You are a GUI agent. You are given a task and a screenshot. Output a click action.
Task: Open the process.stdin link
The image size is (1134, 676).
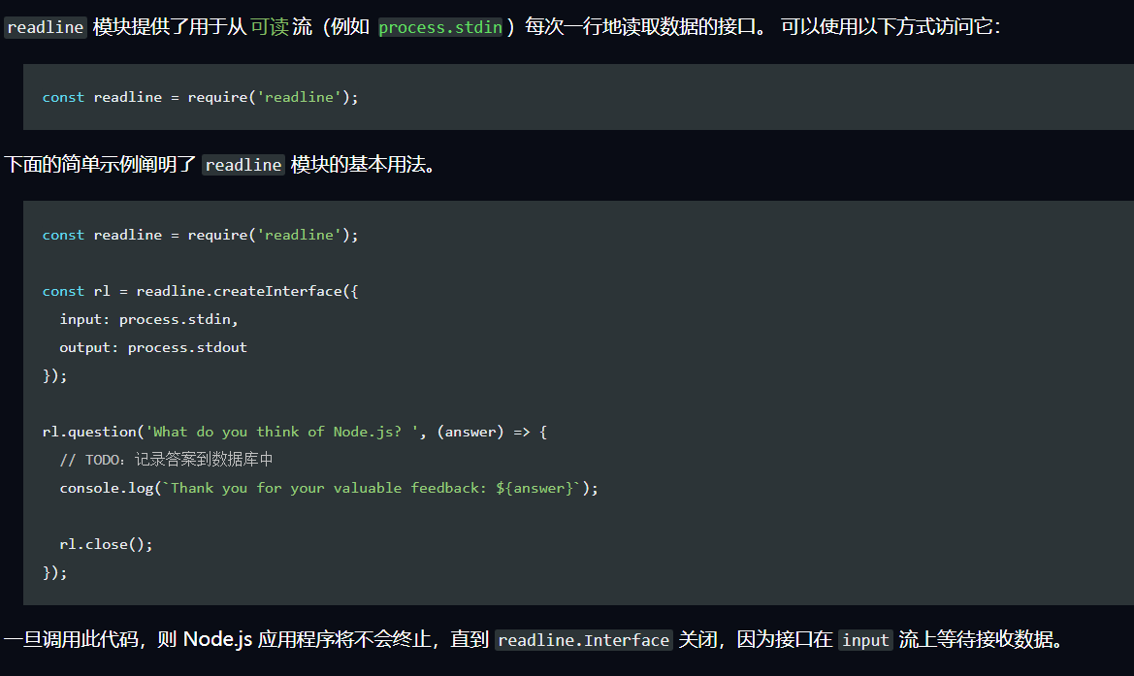click(x=439, y=27)
